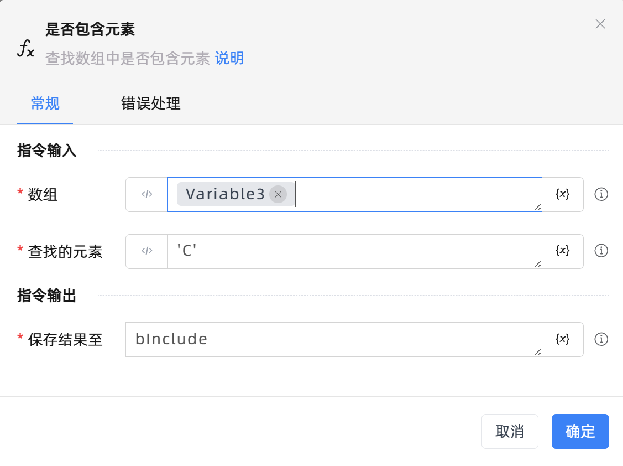This screenshot has width=623, height=466.
Task: Show info tooltip for 查找的元素
Action: click(601, 251)
